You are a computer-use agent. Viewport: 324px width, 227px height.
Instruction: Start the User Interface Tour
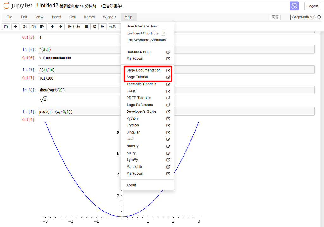(147, 26)
